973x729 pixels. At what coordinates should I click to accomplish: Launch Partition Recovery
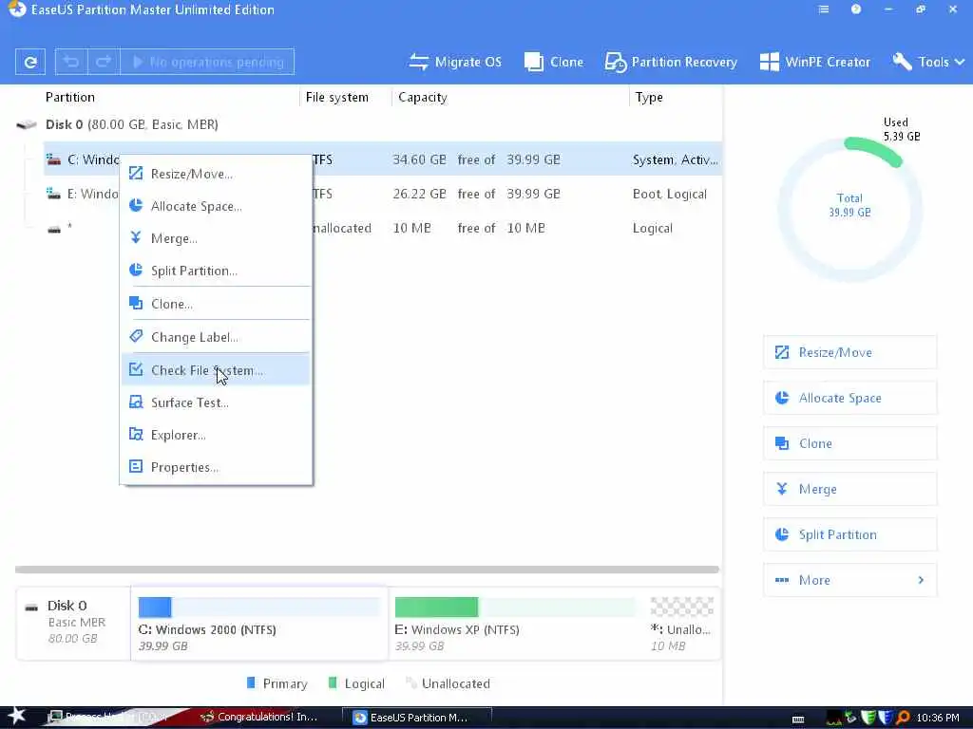pyautogui.click(x=671, y=62)
